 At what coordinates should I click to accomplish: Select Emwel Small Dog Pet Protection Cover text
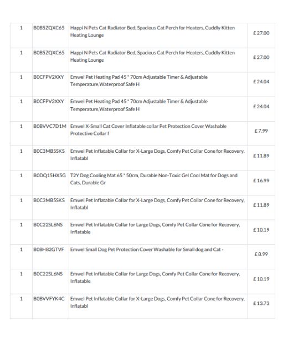[147, 249]
